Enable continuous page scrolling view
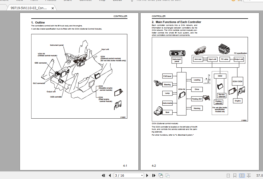 point(235,175)
